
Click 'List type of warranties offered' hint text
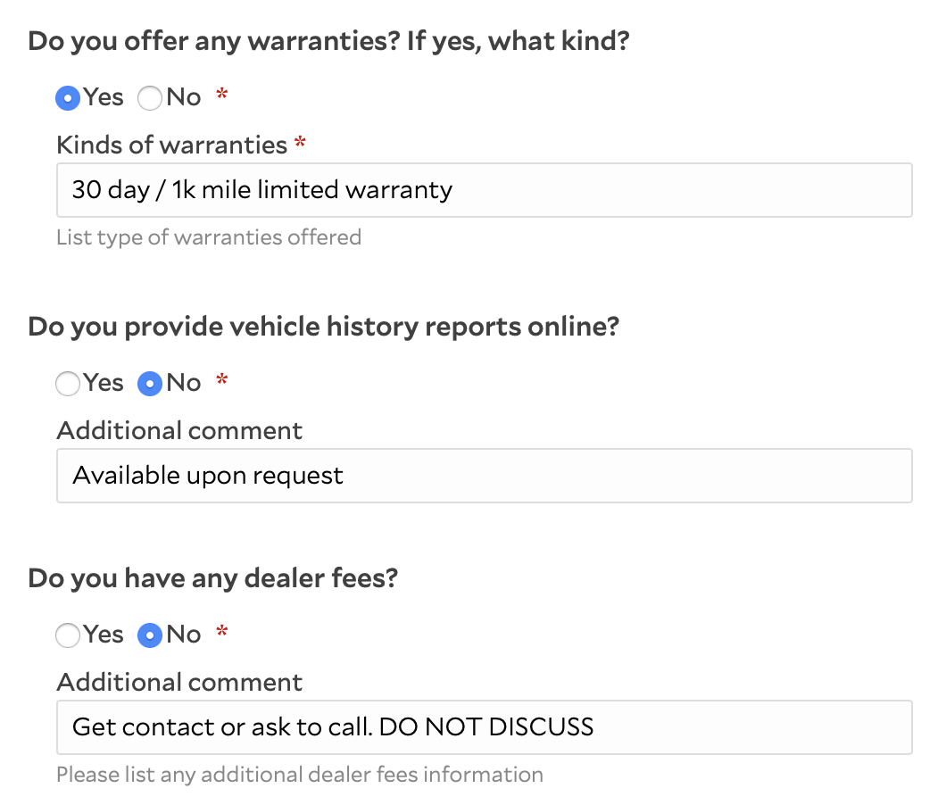(208, 237)
